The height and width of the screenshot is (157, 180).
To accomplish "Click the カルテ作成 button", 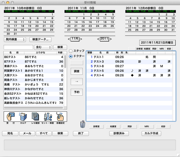I will point(151,134).
